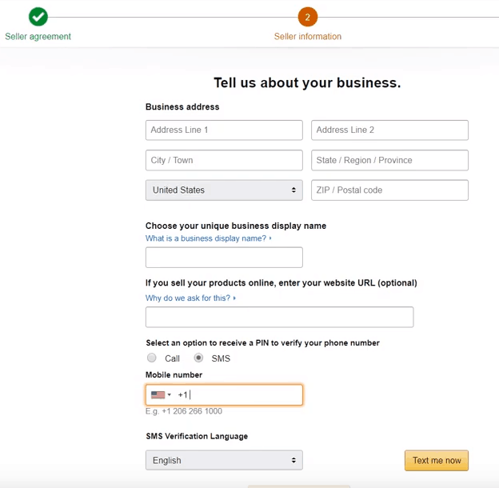The height and width of the screenshot is (488, 499).
Task: Click the Address Line 2 field
Action: pos(389,130)
